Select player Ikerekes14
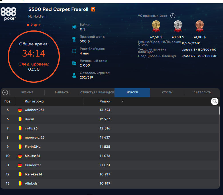223x195 pixels. click(33, 174)
